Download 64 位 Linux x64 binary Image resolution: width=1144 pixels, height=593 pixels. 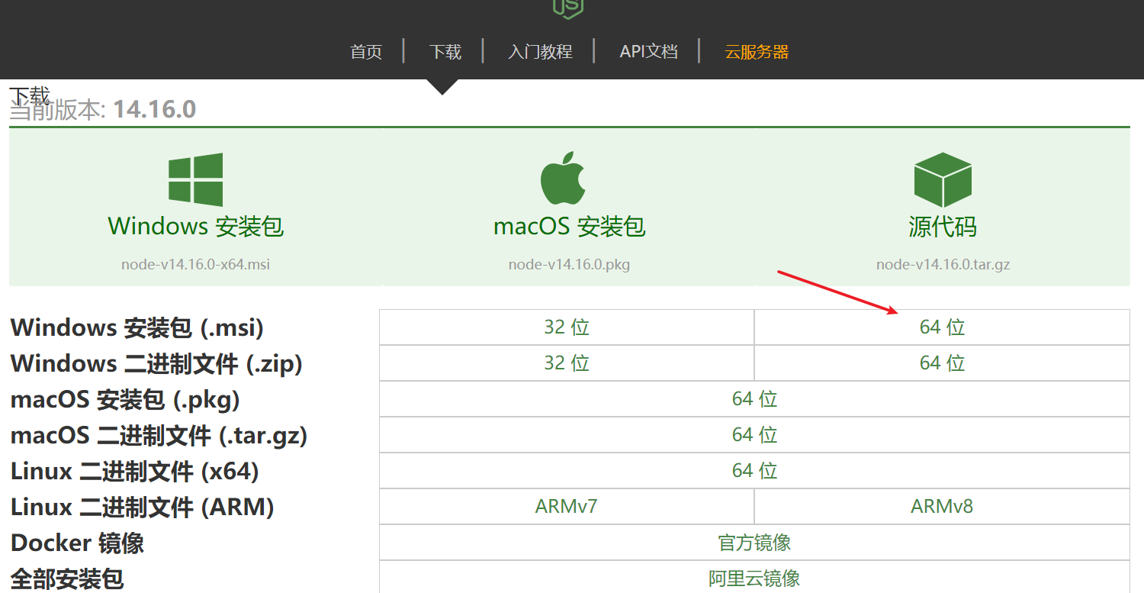[x=754, y=471]
